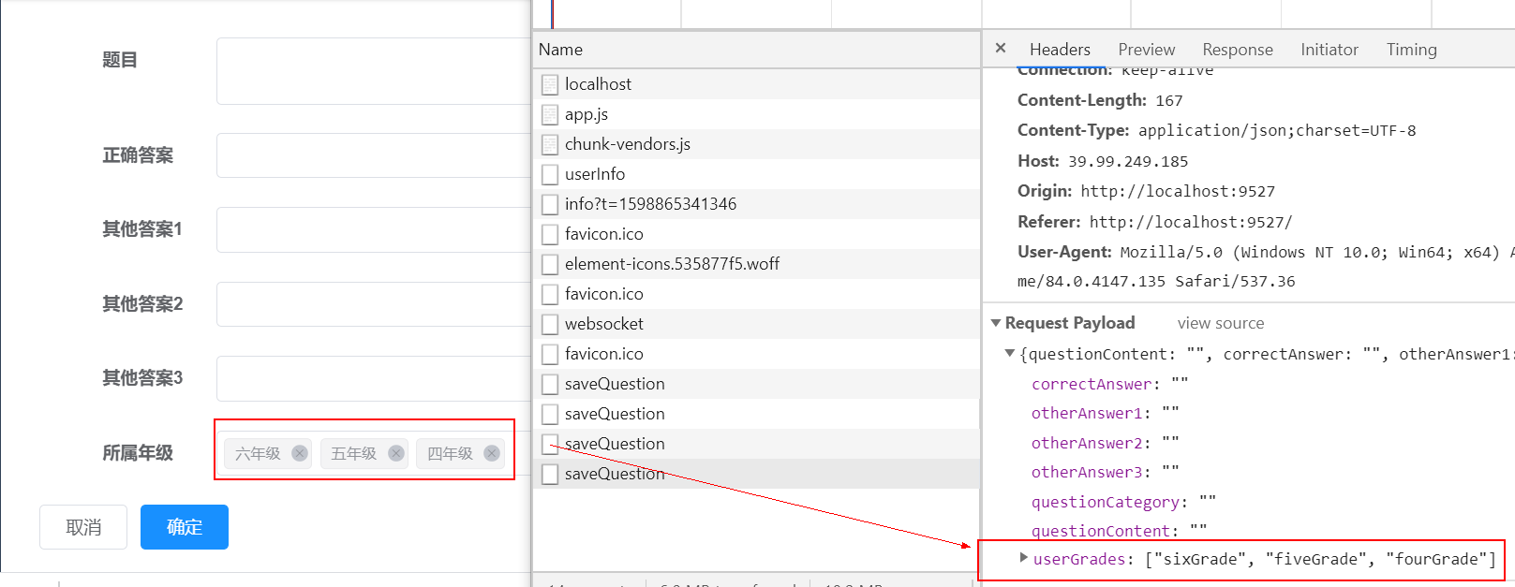Click the localhost file icon
1515x587 pixels.
(x=550, y=84)
